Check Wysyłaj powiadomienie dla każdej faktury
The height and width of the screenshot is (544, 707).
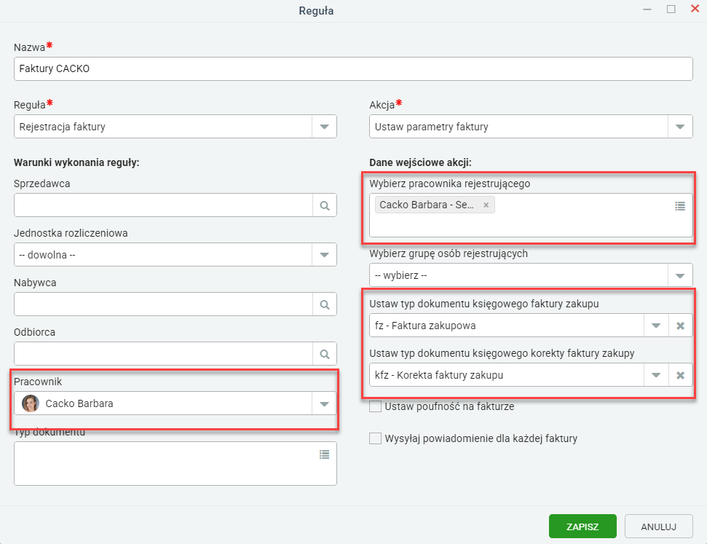pyautogui.click(x=375, y=438)
